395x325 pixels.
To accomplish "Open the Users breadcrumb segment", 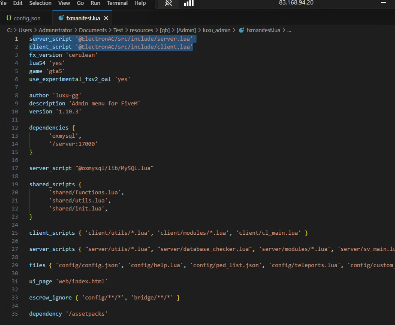I will [x=25, y=30].
